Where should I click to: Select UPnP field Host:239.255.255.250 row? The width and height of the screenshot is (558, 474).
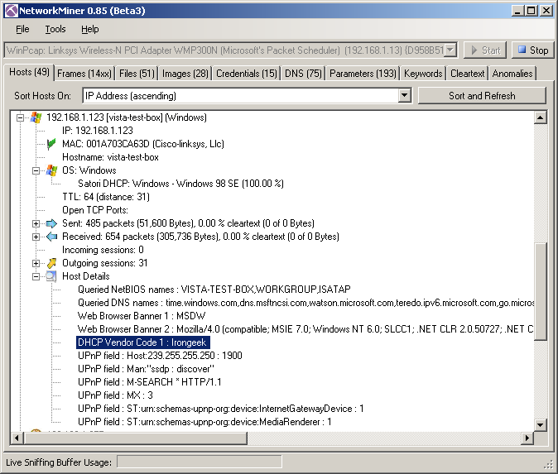point(160,356)
